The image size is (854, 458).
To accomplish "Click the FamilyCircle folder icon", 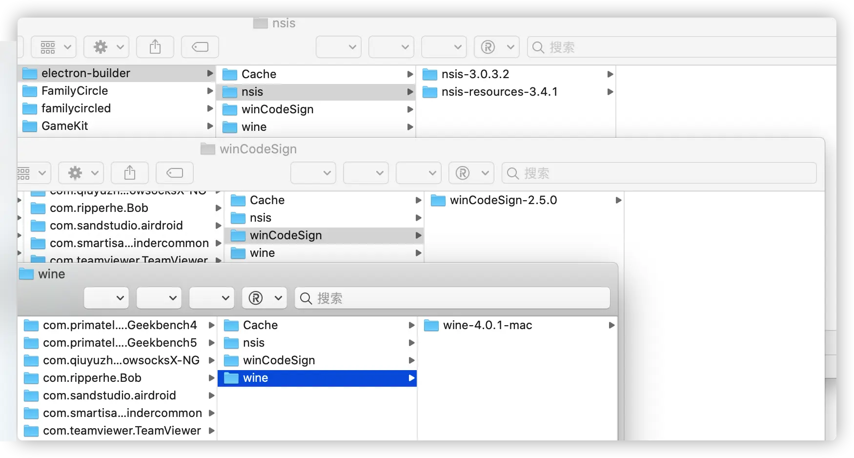I will coord(30,91).
